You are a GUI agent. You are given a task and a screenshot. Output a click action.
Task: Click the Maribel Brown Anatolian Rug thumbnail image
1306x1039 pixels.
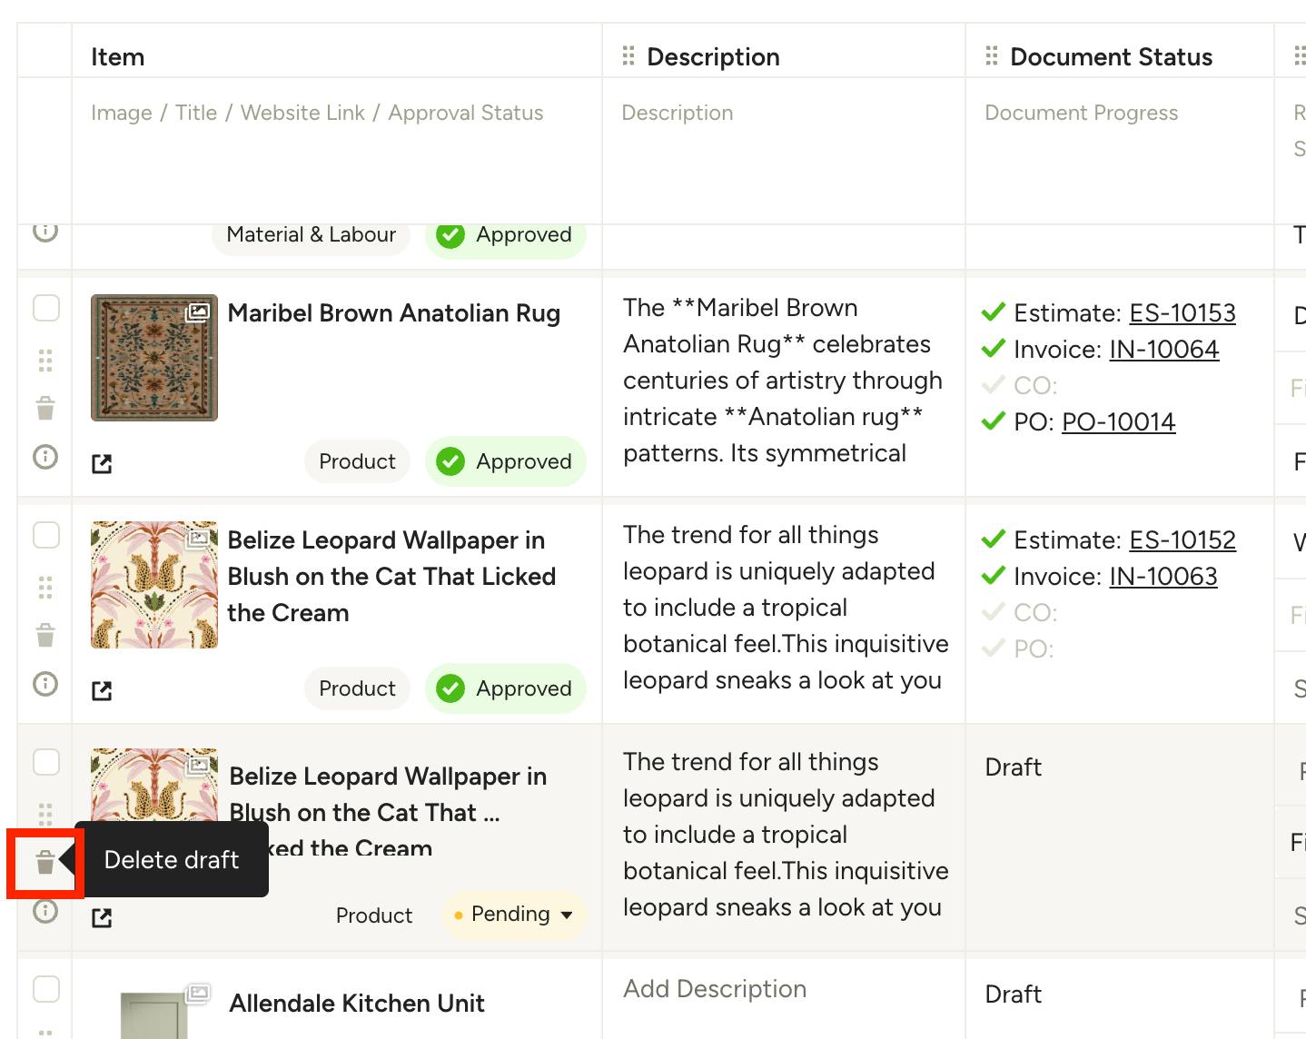coord(154,358)
